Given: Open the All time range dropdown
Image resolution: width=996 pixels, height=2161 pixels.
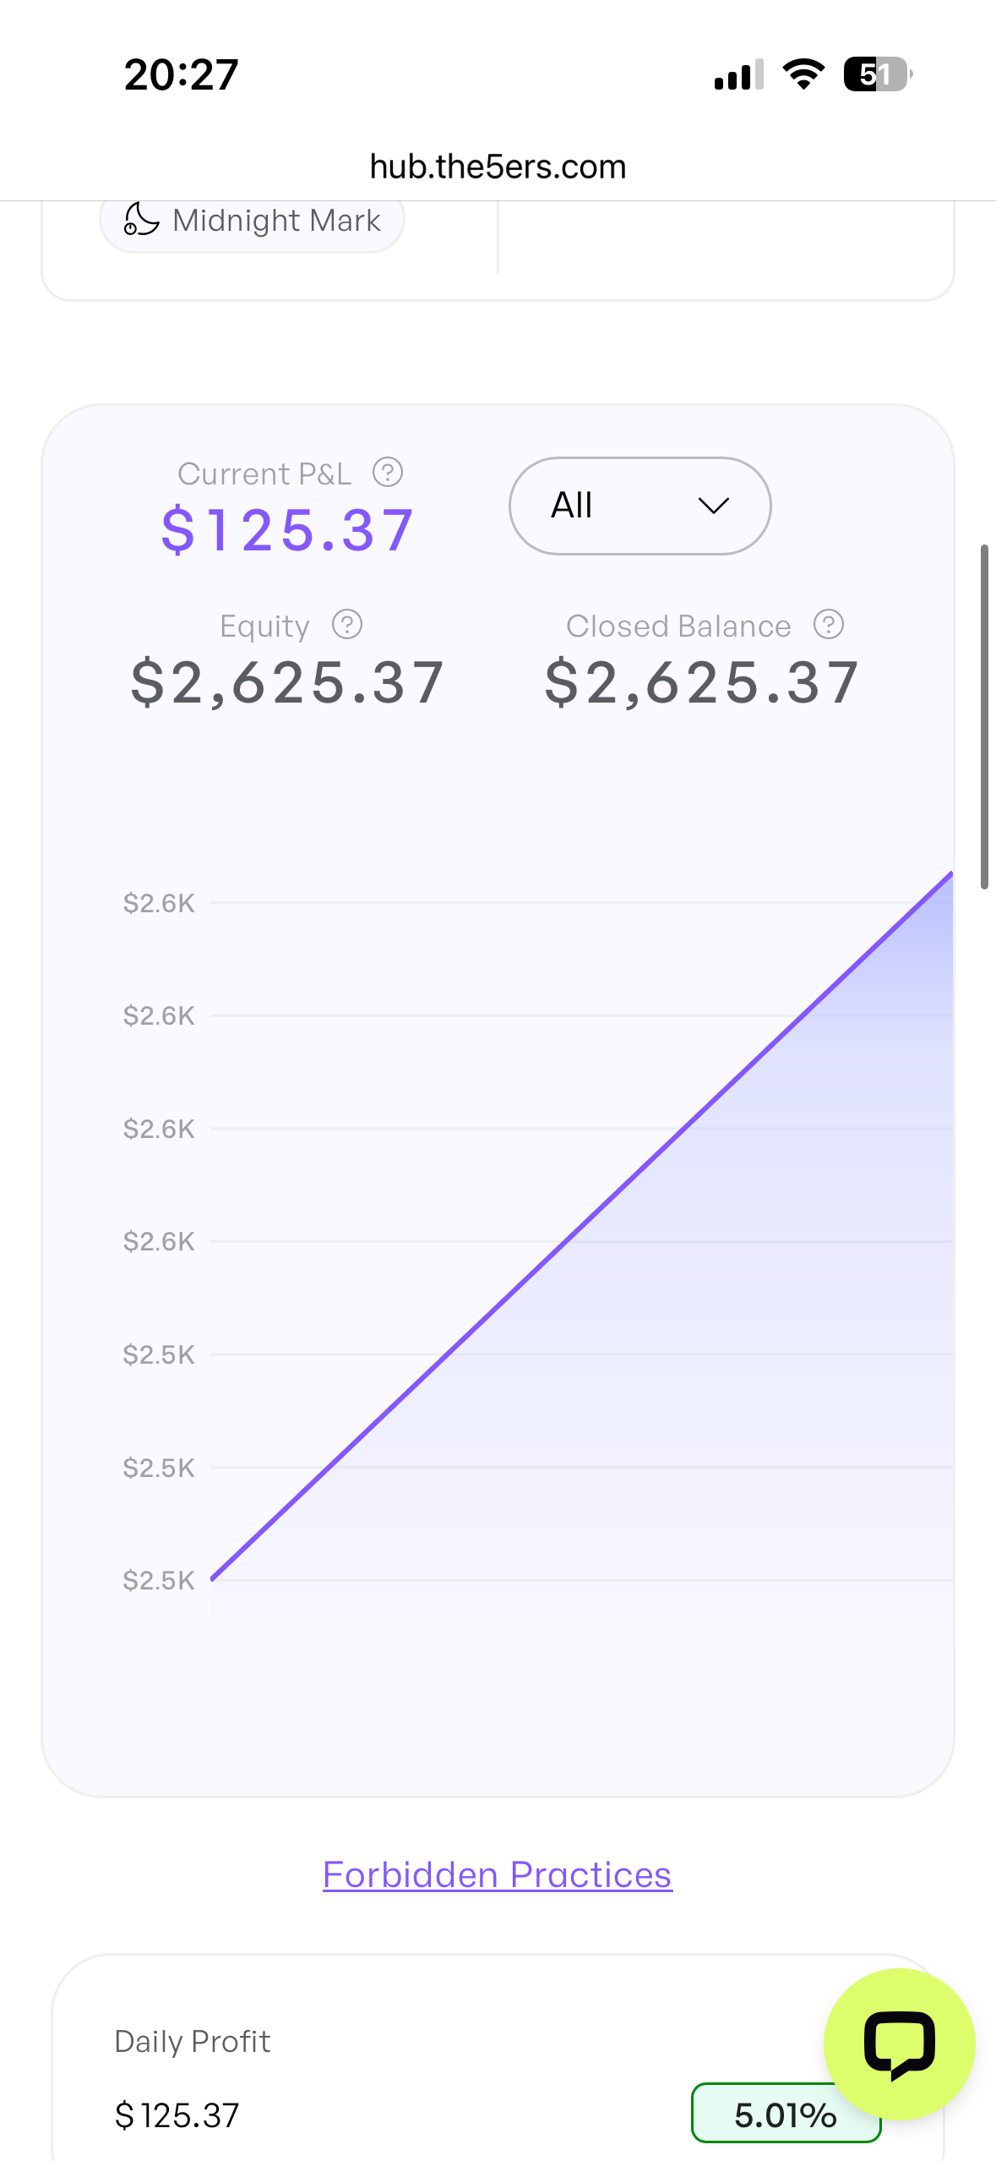Looking at the screenshot, I should [640, 506].
